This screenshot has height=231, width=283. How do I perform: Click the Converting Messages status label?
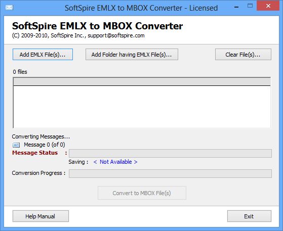pos(41,136)
